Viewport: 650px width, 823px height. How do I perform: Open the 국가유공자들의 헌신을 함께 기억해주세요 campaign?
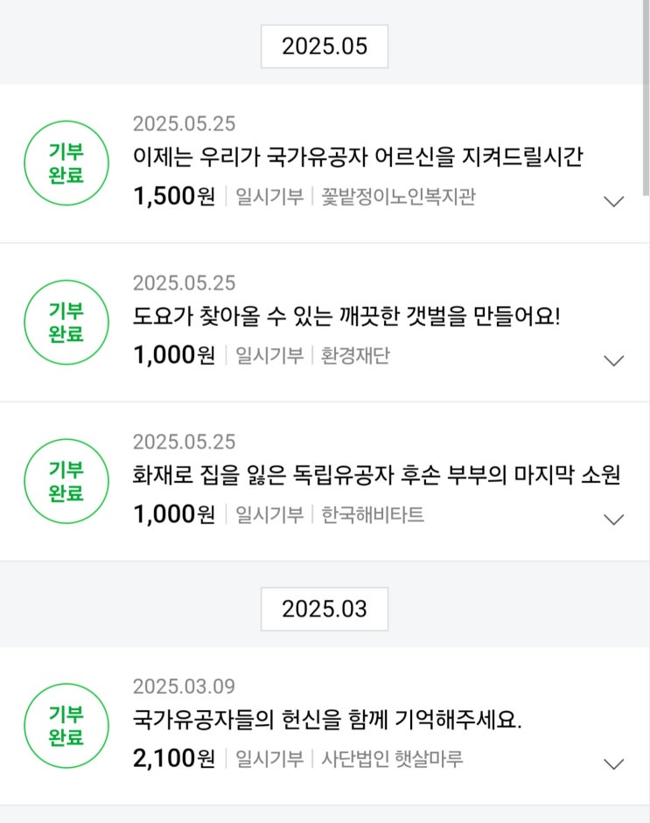pyautogui.click(x=327, y=721)
